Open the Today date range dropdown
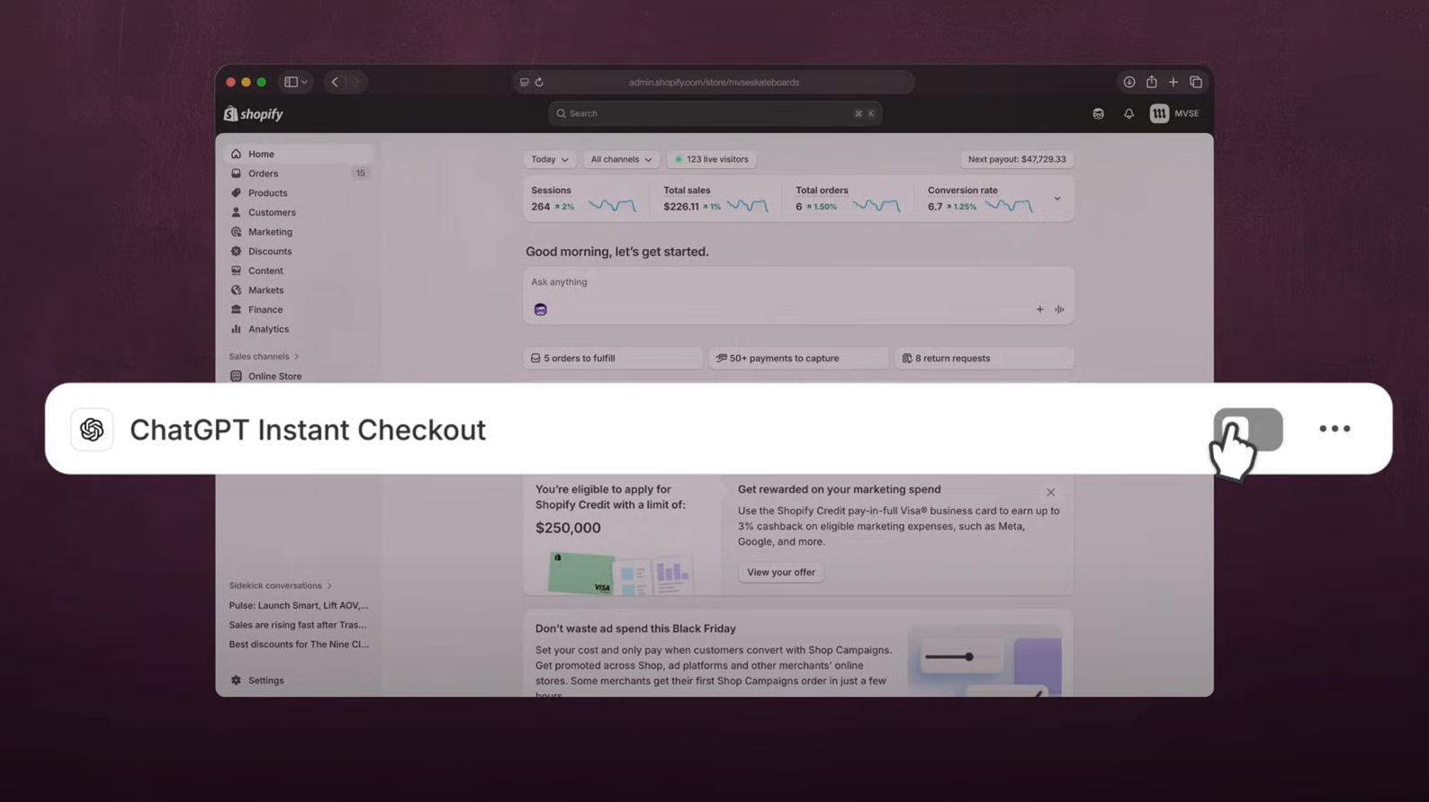Screen dimensions: 1429x802 point(549,159)
